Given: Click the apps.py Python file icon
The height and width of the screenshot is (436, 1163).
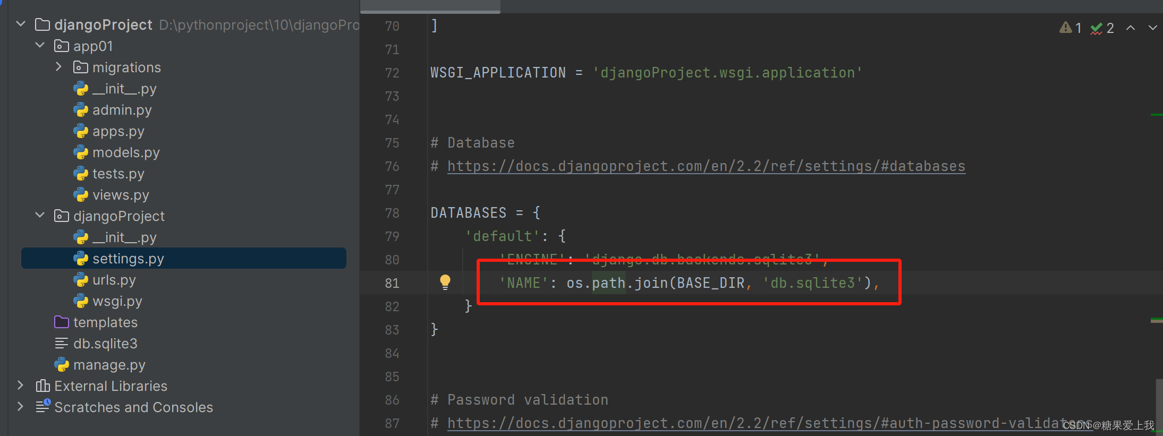Looking at the screenshot, I should click(x=81, y=131).
